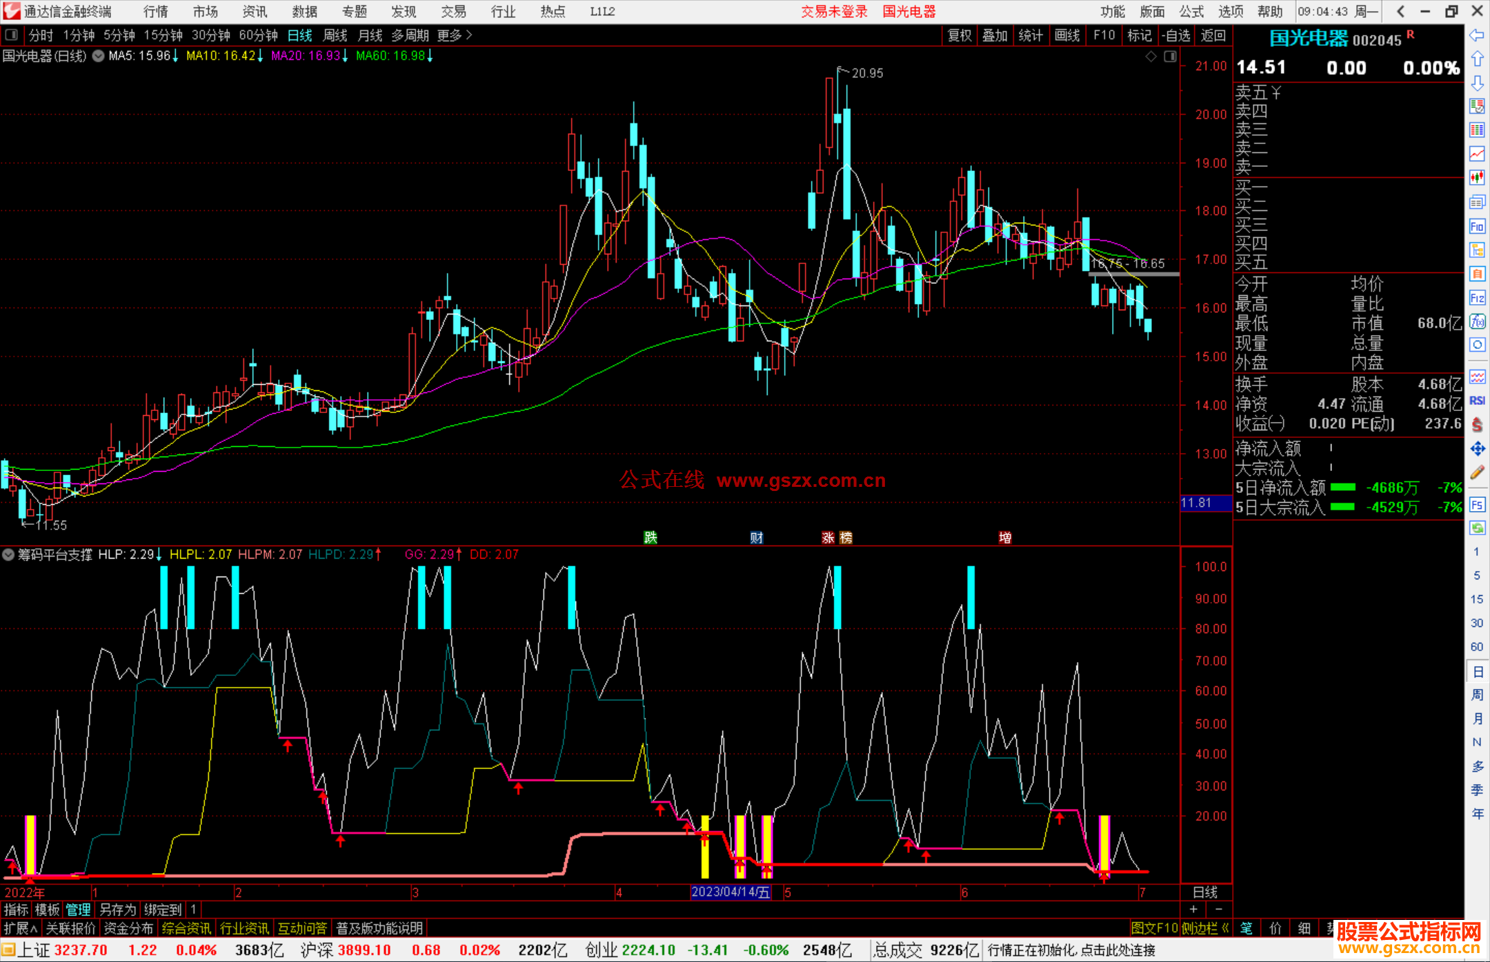Toggle the round button beside 国光电器(日线)
Image resolution: width=1490 pixels, height=962 pixels.
coord(99,57)
